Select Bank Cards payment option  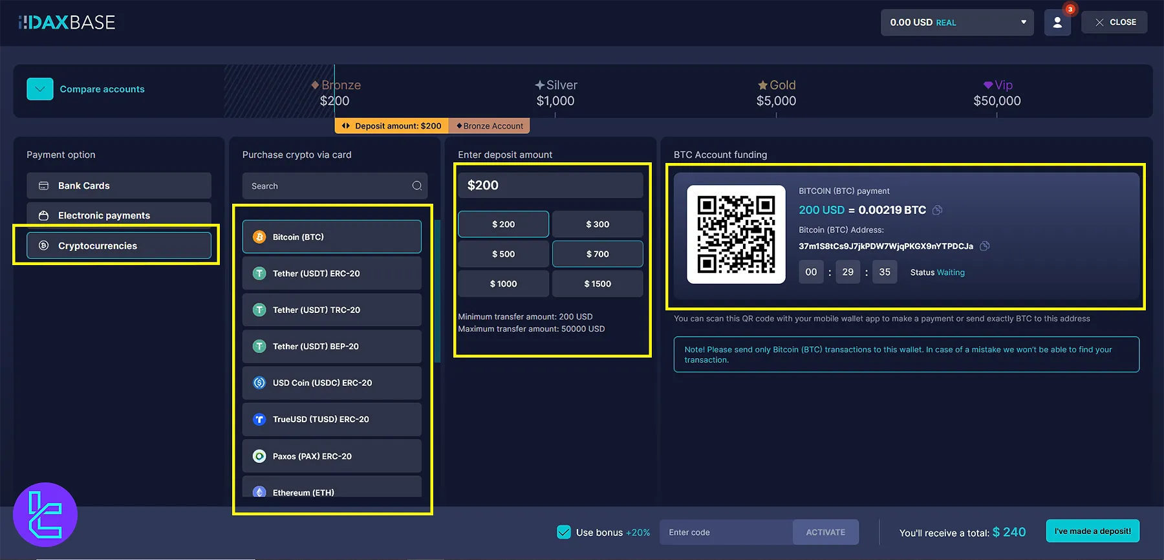click(x=119, y=186)
